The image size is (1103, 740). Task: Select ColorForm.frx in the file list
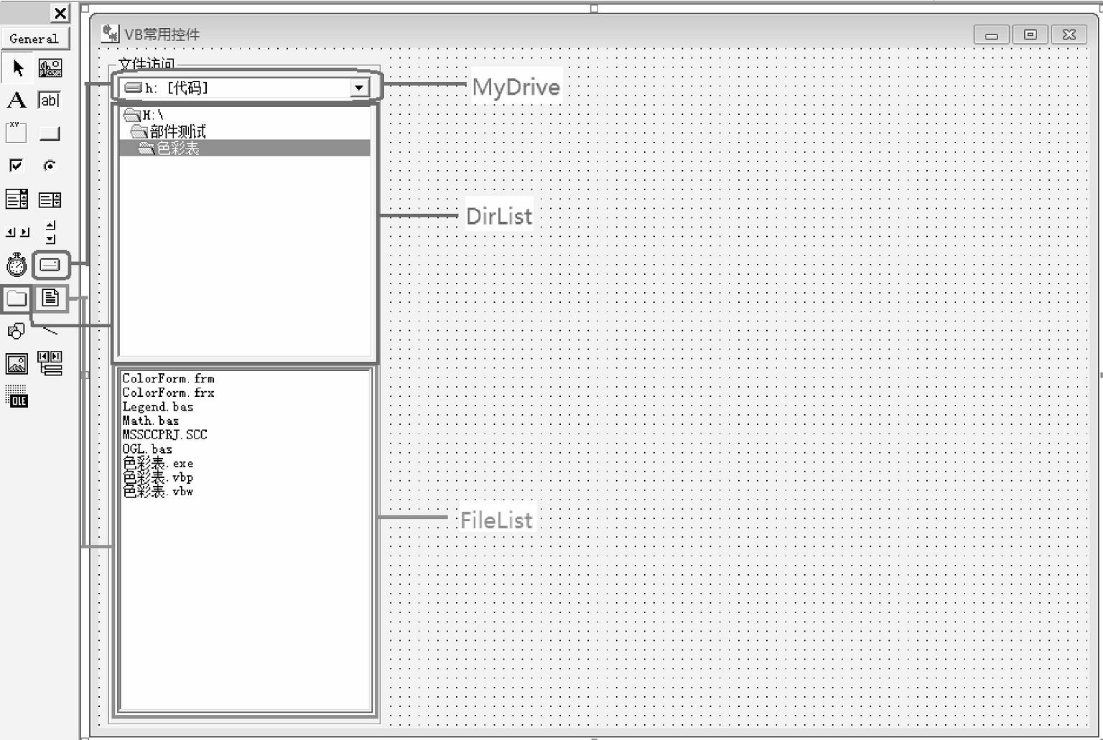coord(168,393)
